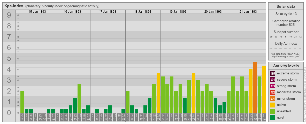Viewport: 306px width, 124px height.
Task: Click the y-axis scale number 0
Action: click(x=9, y=112)
